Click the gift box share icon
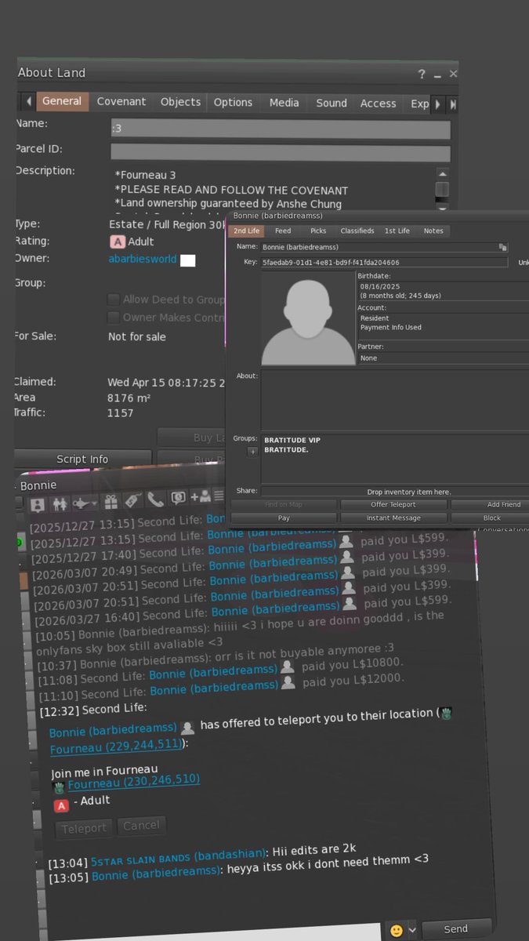The width and height of the screenshot is (529, 941). tap(111, 502)
